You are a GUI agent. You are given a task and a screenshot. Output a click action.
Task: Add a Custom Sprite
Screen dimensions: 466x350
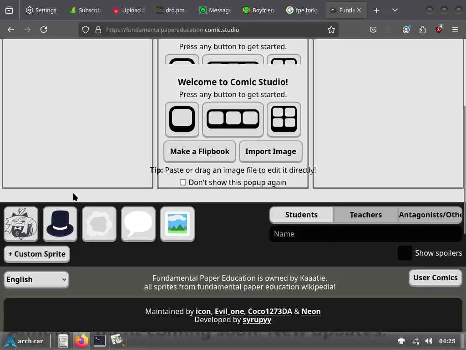point(37,254)
